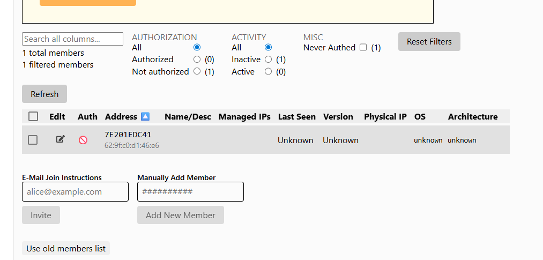Tick the checkbox for member 7E201EDC41
Image resolution: width=543 pixels, height=260 pixels.
click(x=33, y=140)
